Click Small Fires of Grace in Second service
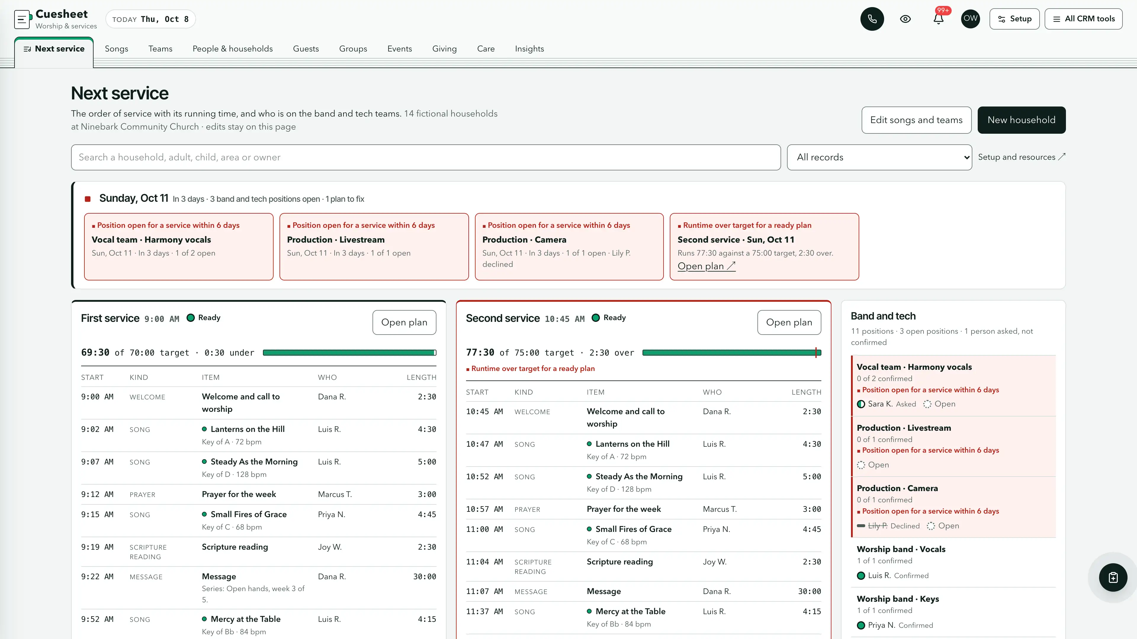1137x639 pixels. (x=633, y=529)
